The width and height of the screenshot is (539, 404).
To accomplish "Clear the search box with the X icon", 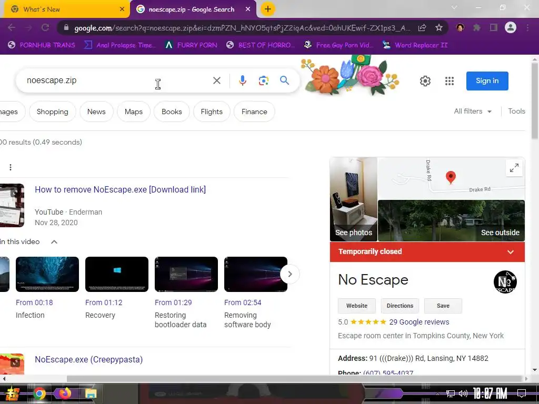I will coord(216,80).
